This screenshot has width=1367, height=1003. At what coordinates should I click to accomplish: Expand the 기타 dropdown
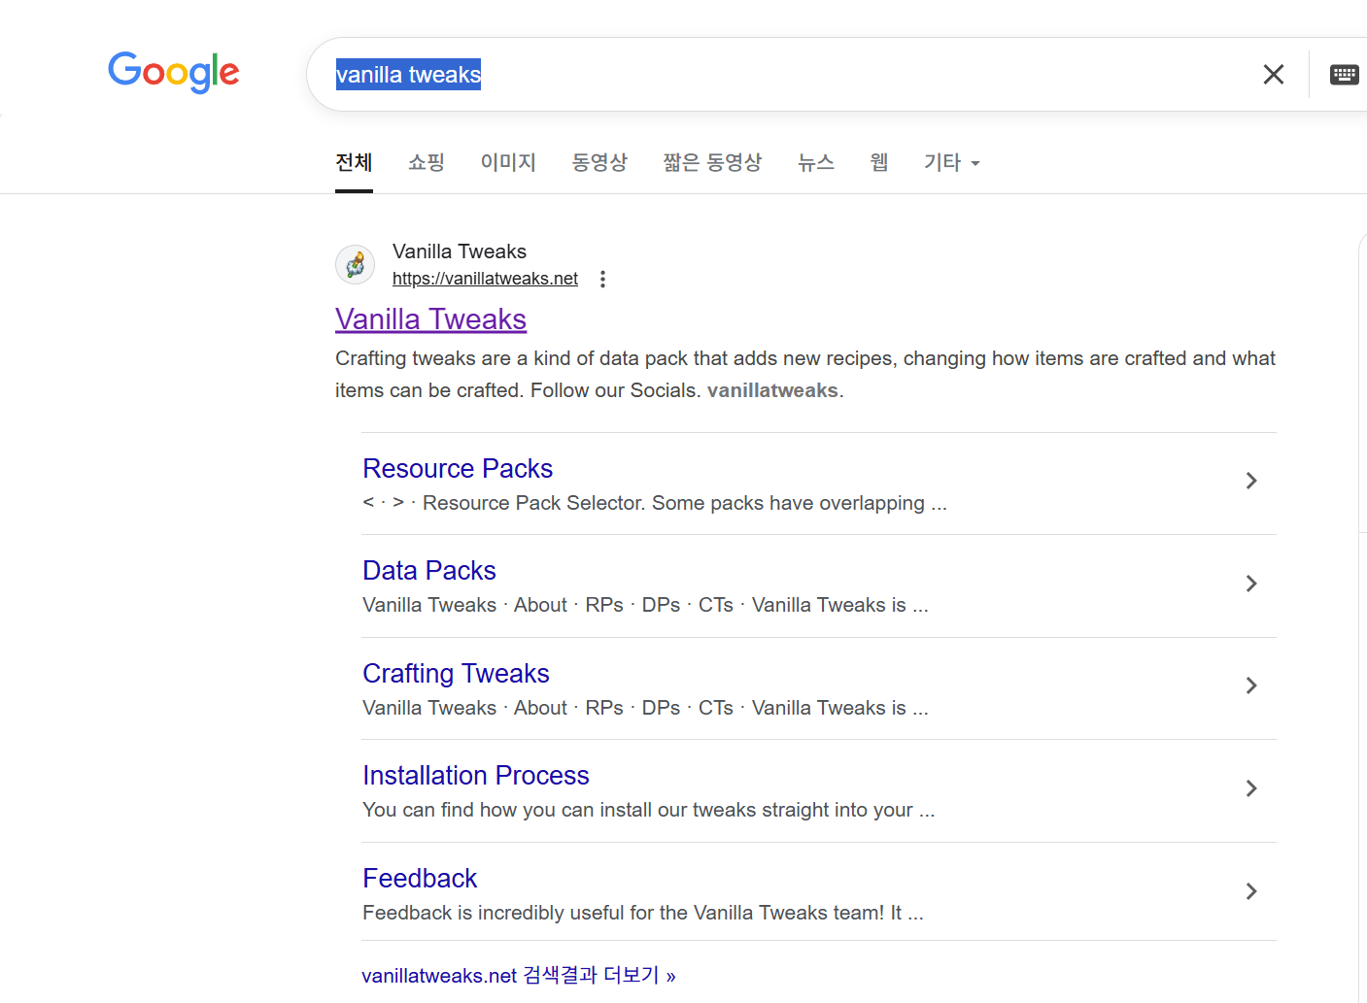tap(952, 162)
